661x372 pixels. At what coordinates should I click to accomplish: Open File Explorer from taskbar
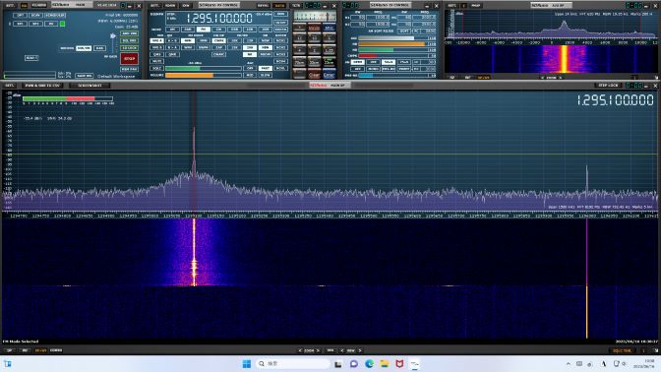pos(384,363)
